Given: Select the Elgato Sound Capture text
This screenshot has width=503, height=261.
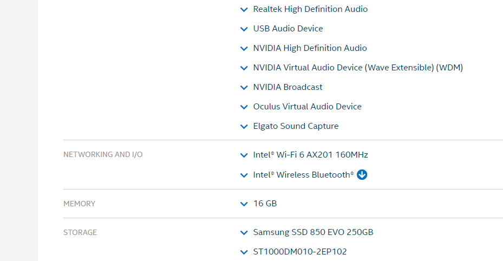Looking at the screenshot, I should 296,126.
